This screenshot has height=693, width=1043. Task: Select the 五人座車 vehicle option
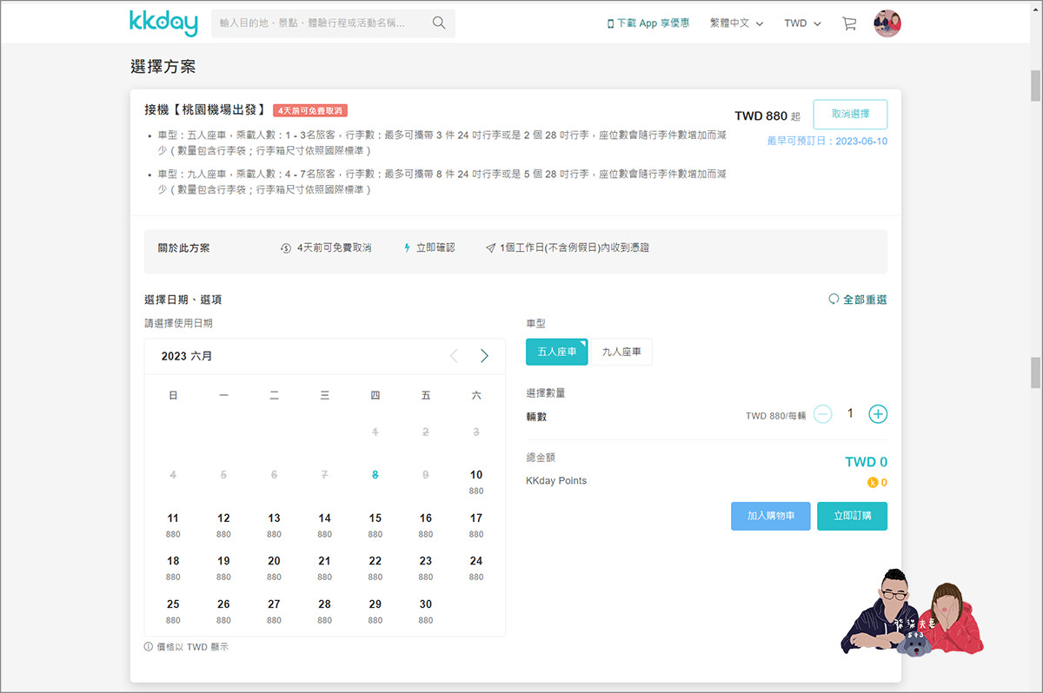pyautogui.click(x=556, y=352)
